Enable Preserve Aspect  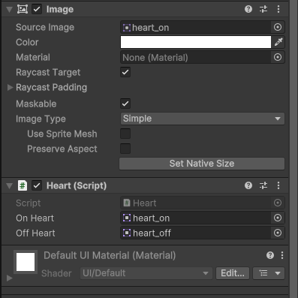125,149
